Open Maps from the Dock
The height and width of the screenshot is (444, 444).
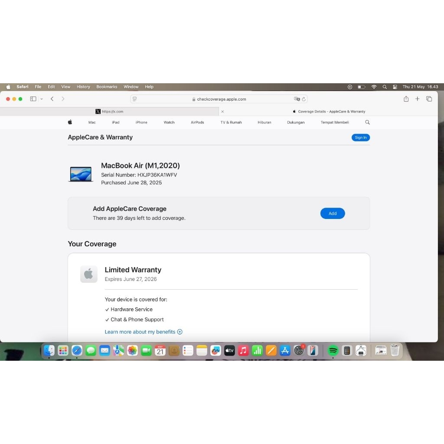pyautogui.click(x=119, y=350)
